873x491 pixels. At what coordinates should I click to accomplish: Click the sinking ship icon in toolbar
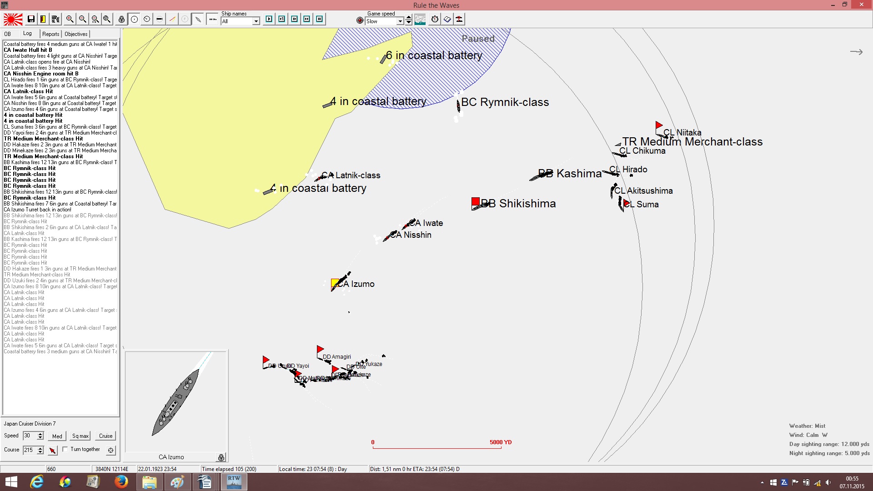459,19
